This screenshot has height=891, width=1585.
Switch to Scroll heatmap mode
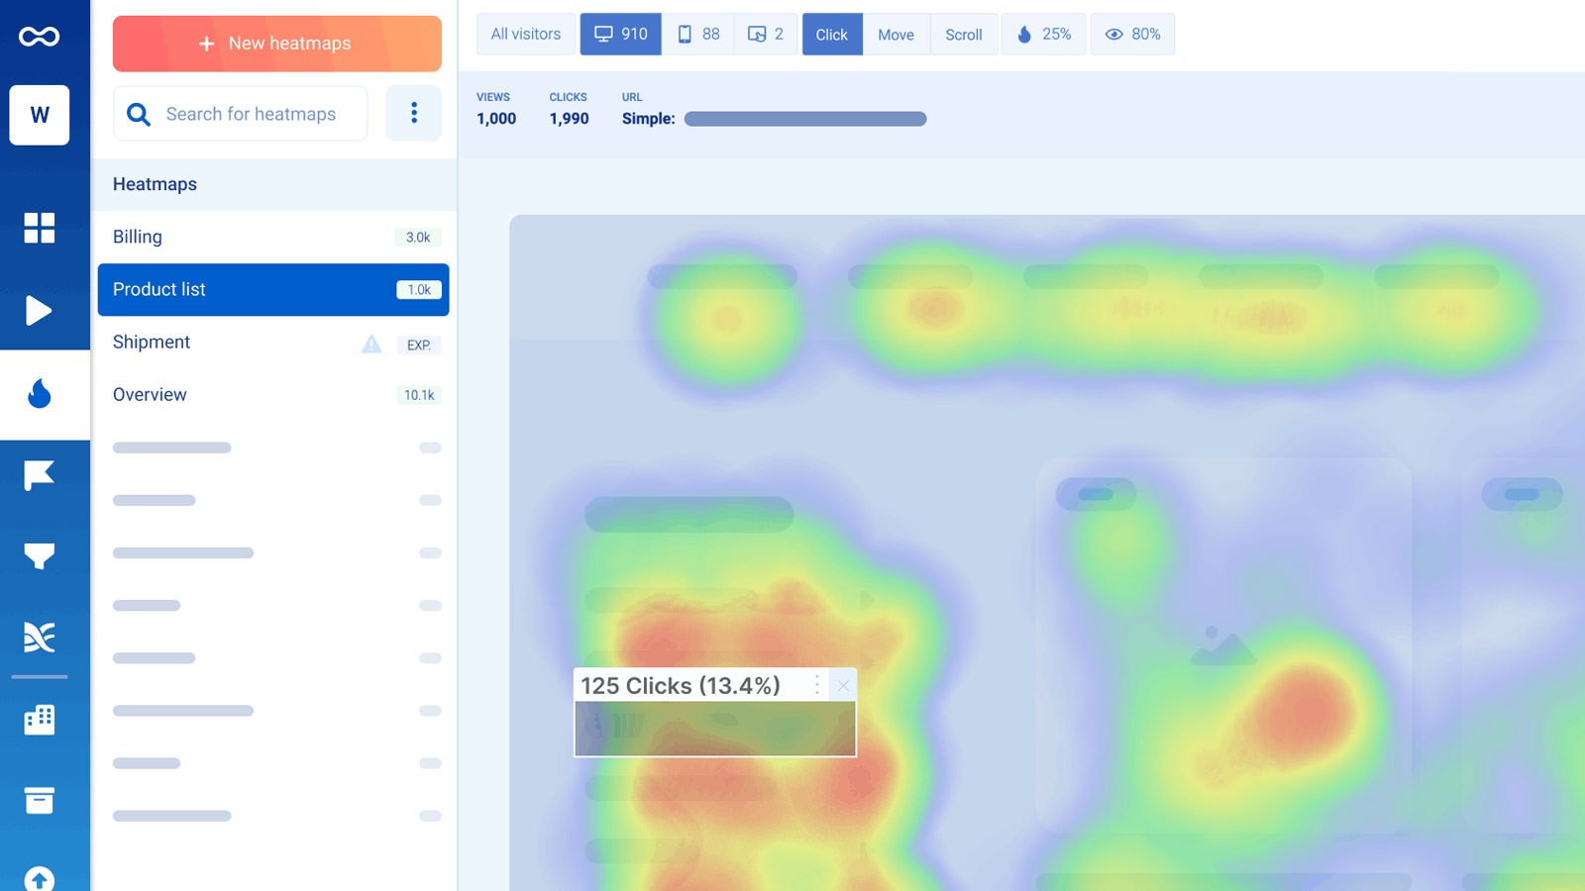pos(964,35)
